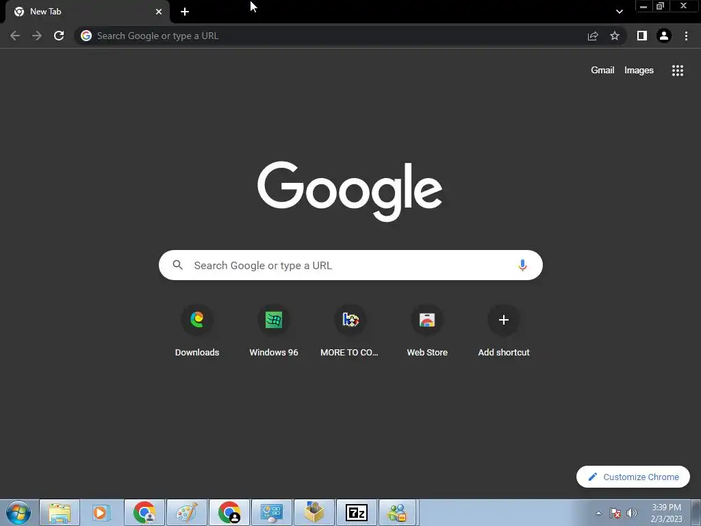Click the share this page icon
Screen dimensions: 701x526
[593, 36]
